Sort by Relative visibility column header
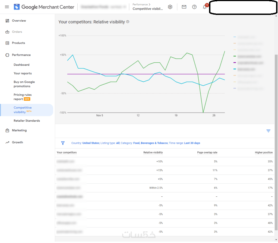 click(x=153, y=153)
